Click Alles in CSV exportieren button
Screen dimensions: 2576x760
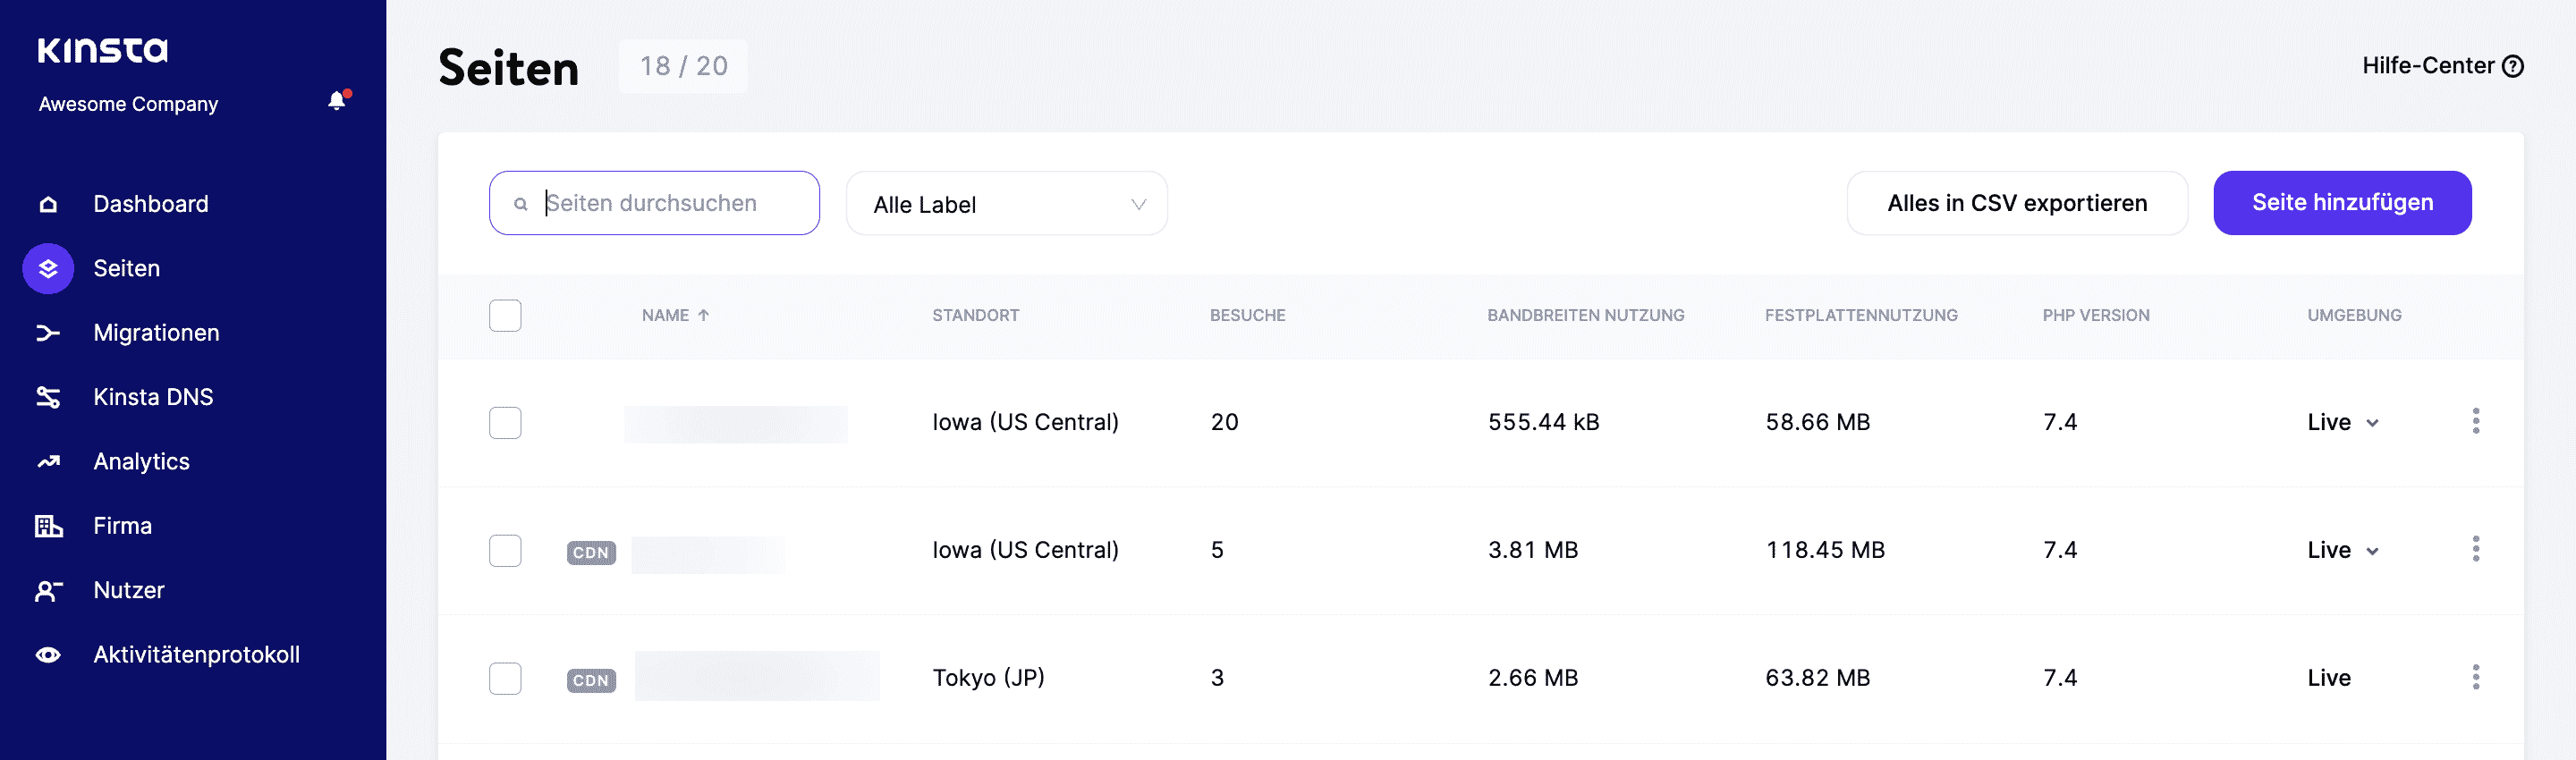click(2017, 203)
